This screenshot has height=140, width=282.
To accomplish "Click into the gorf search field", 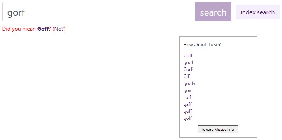I will pos(99,12).
